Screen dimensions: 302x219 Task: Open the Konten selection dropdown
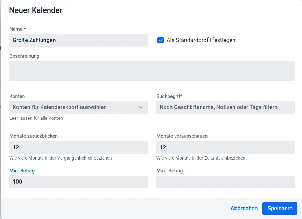point(73,107)
